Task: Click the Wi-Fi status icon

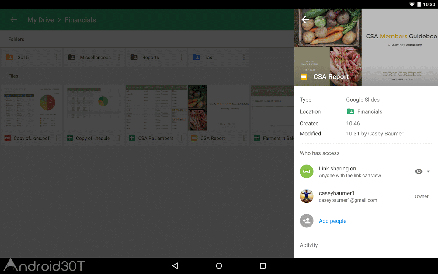Action: coord(412,4)
